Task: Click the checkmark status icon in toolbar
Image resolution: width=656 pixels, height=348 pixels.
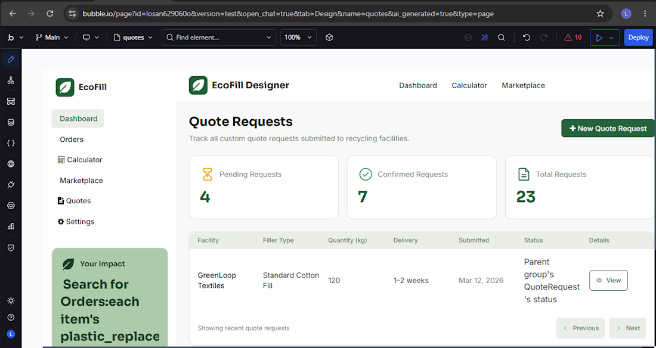Action: pyautogui.click(x=468, y=38)
